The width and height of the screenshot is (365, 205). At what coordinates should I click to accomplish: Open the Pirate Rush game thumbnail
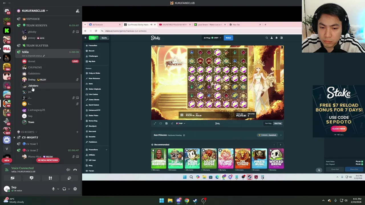click(259, 159)
